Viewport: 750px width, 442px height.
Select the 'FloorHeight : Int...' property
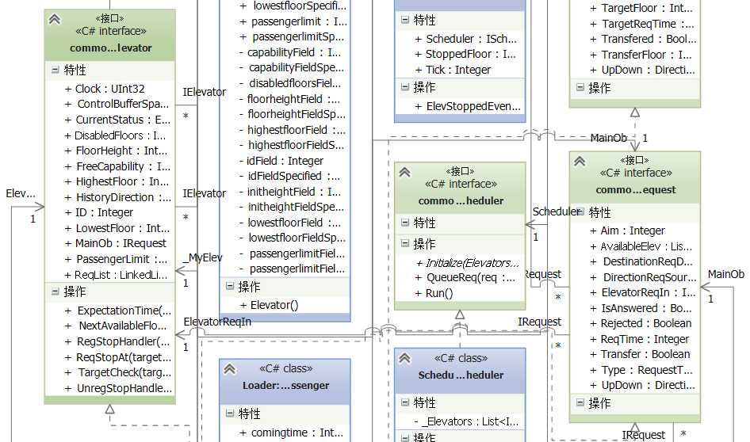(116, 151)
